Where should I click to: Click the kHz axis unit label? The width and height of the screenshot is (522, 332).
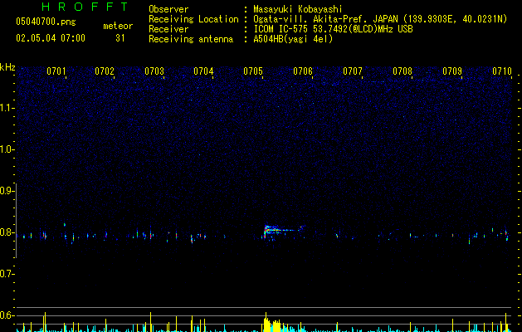click(x=7, y=67)
